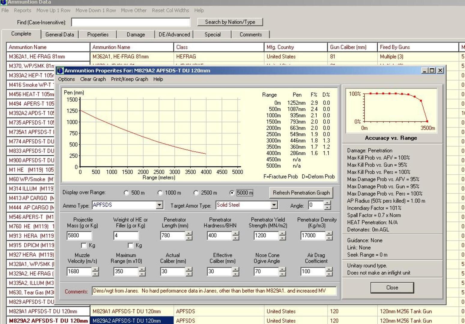This screenshot has width=465, height=324.
Task: Click inside the Find search field
Action: point(131,22)
